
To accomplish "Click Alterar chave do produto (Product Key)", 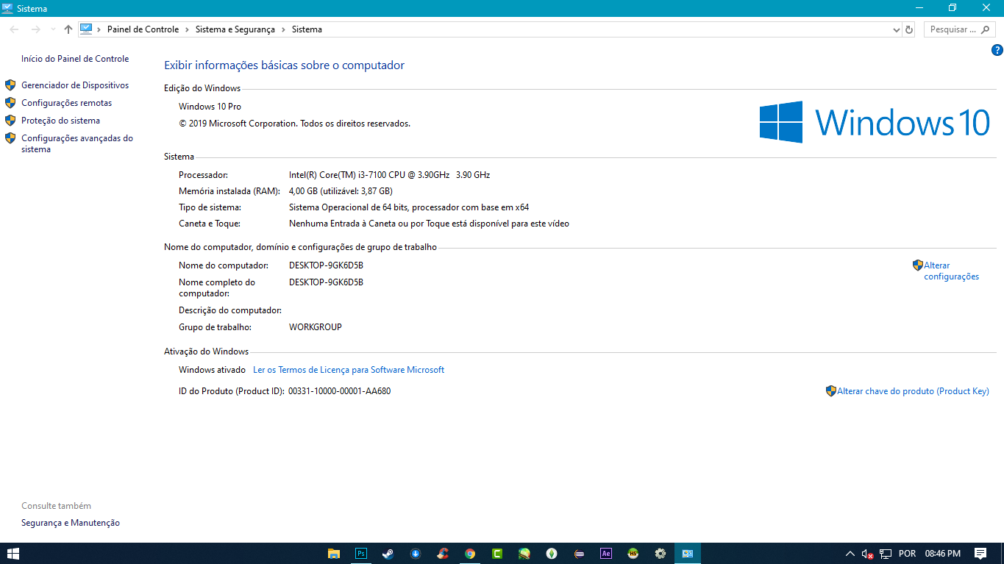I will 913,391.
